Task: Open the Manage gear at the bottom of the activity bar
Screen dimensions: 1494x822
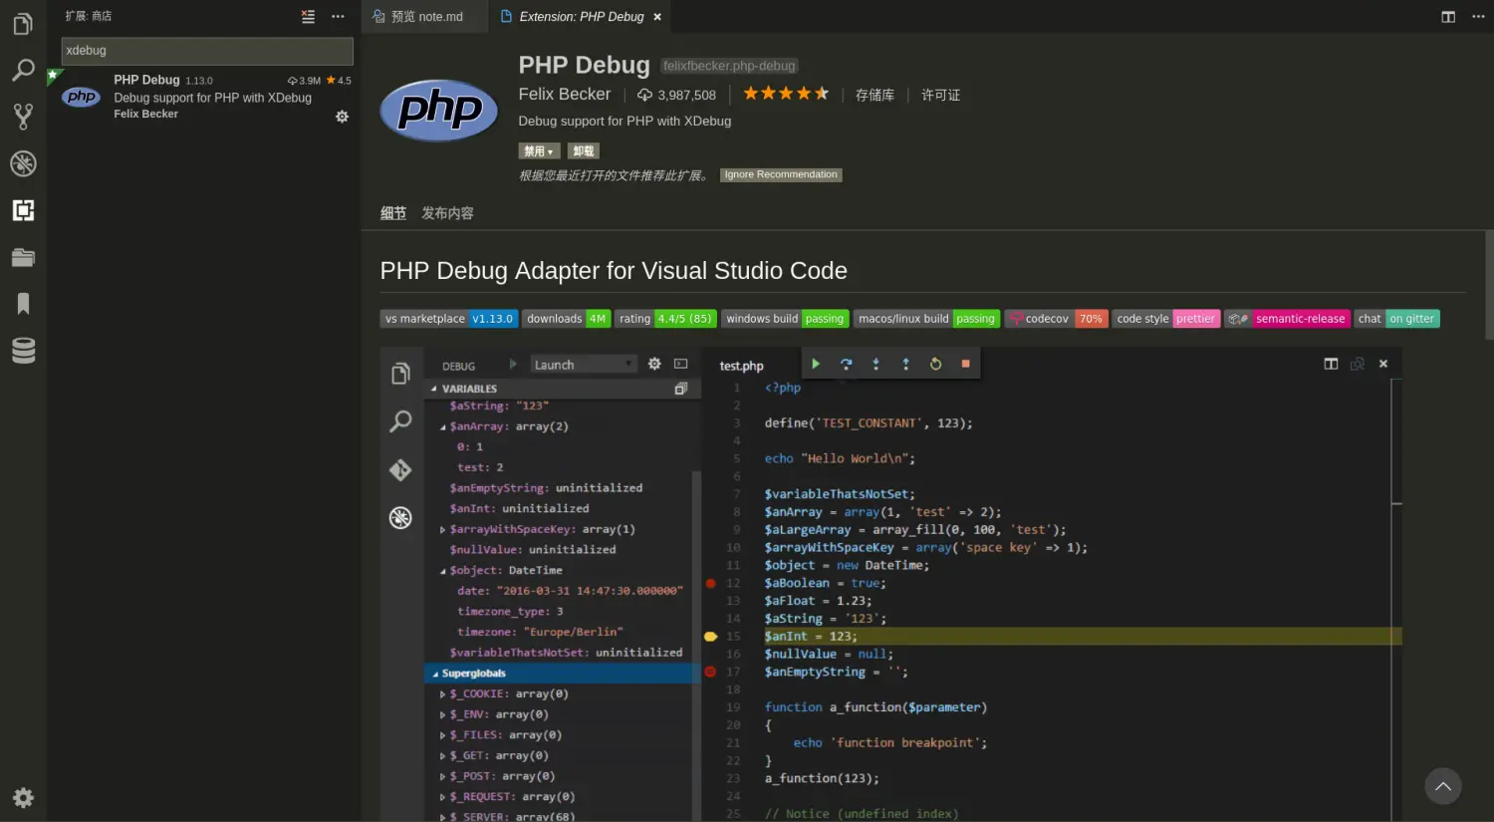Action: pos(23,797)
